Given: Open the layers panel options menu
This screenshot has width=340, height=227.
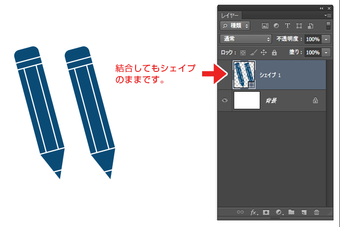Looking at the screenshot, I should [328, 15].
